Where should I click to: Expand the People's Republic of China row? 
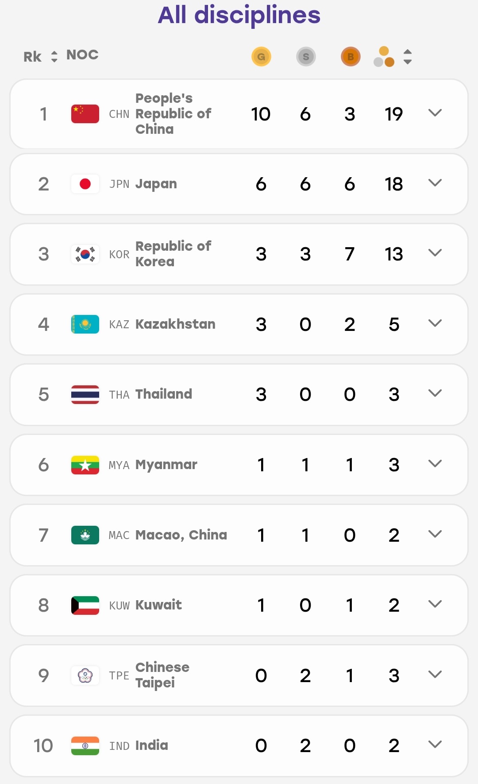[435, 113]
